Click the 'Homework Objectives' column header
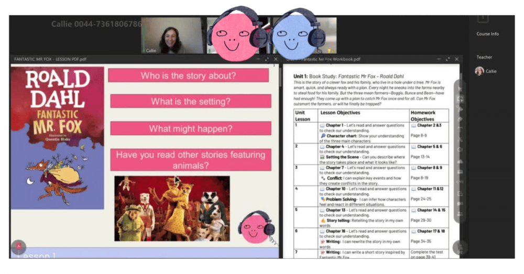Screen dimensions: 524x274 (x=423, y=116)
